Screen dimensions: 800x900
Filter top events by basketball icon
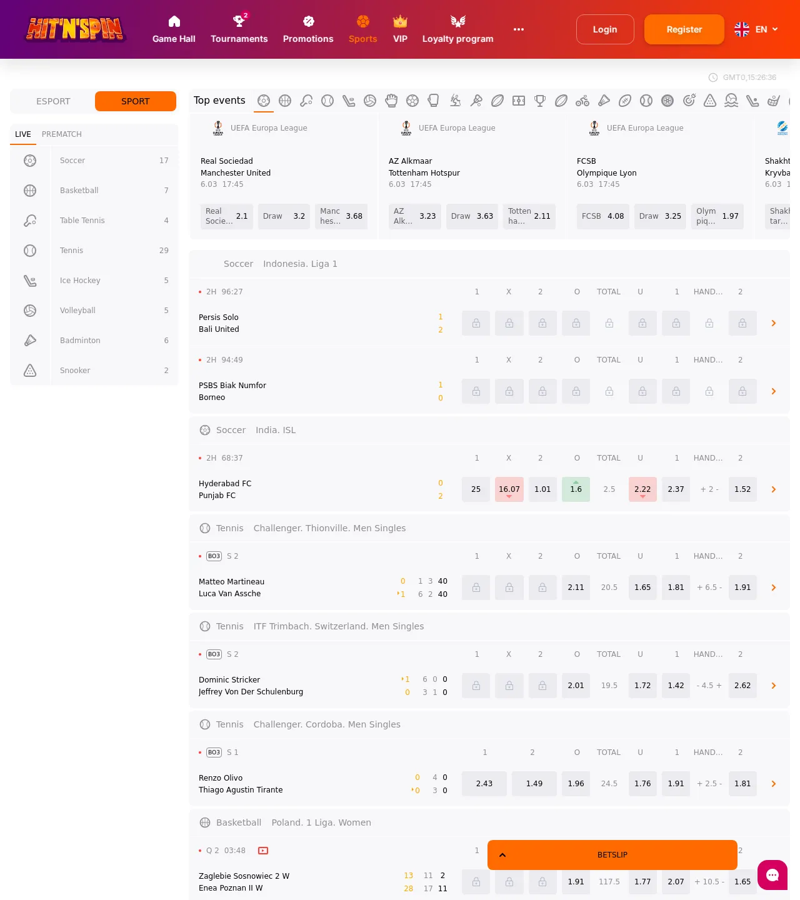click(x=285, y=101)
